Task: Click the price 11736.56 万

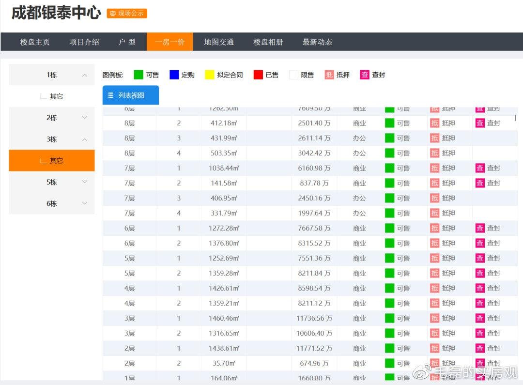Action: click(314, 318)
